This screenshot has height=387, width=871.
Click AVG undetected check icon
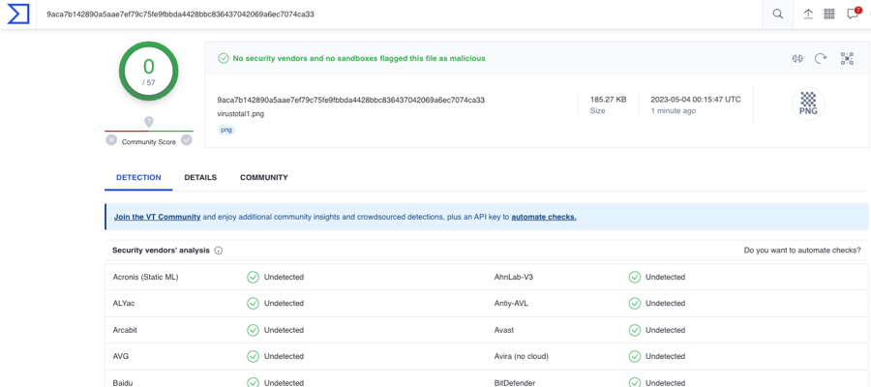click(253, 356)
